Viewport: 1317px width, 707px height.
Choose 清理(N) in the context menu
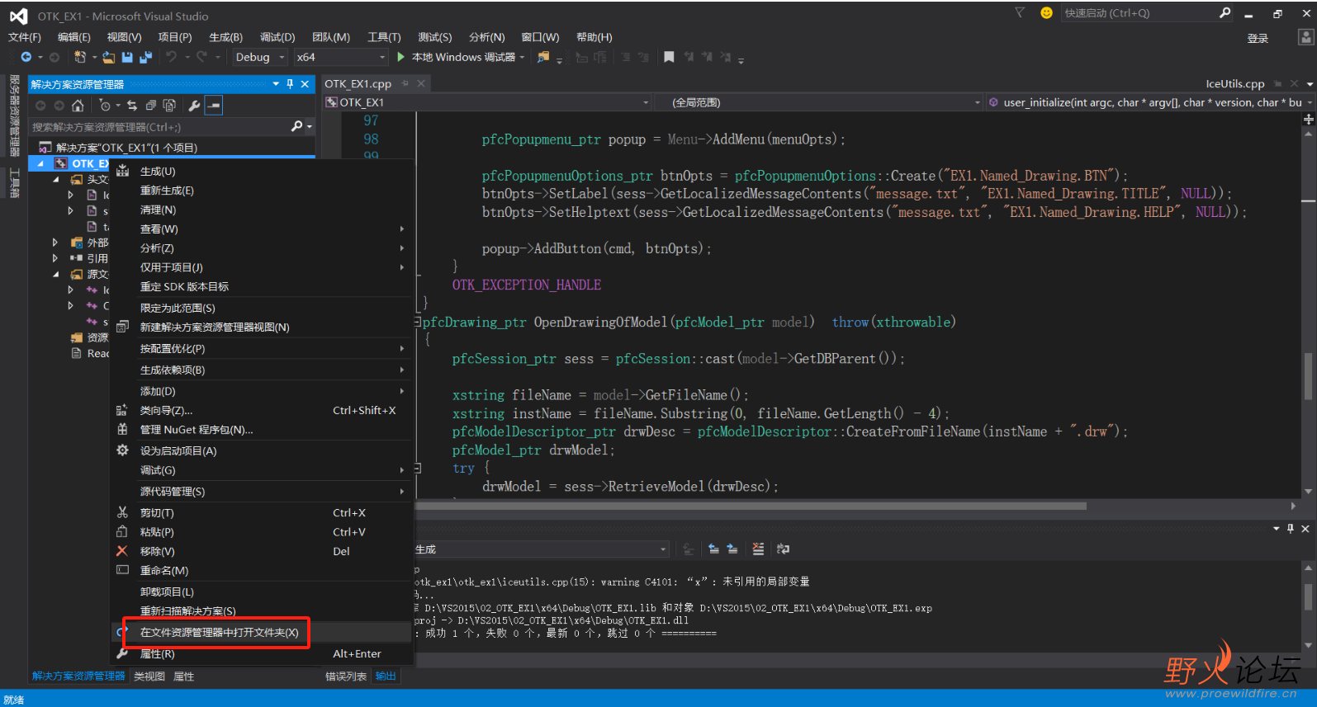coord(261,210)
